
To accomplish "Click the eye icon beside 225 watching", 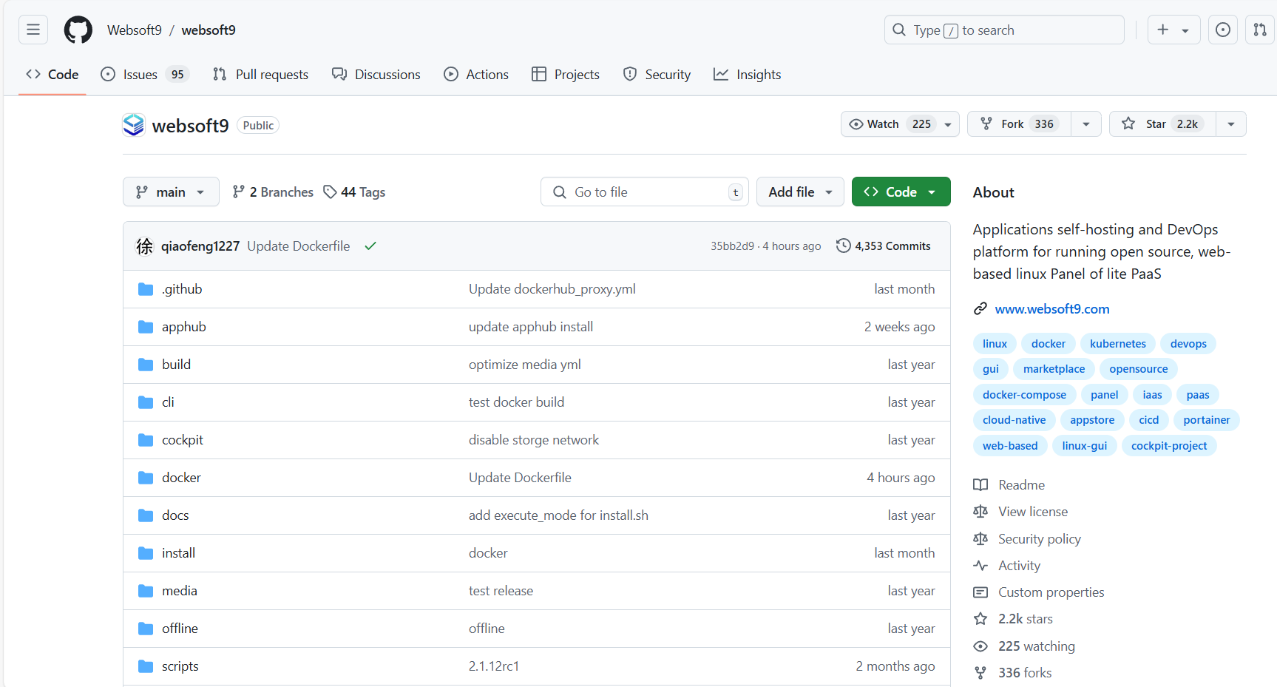I will tap(980, 646).
